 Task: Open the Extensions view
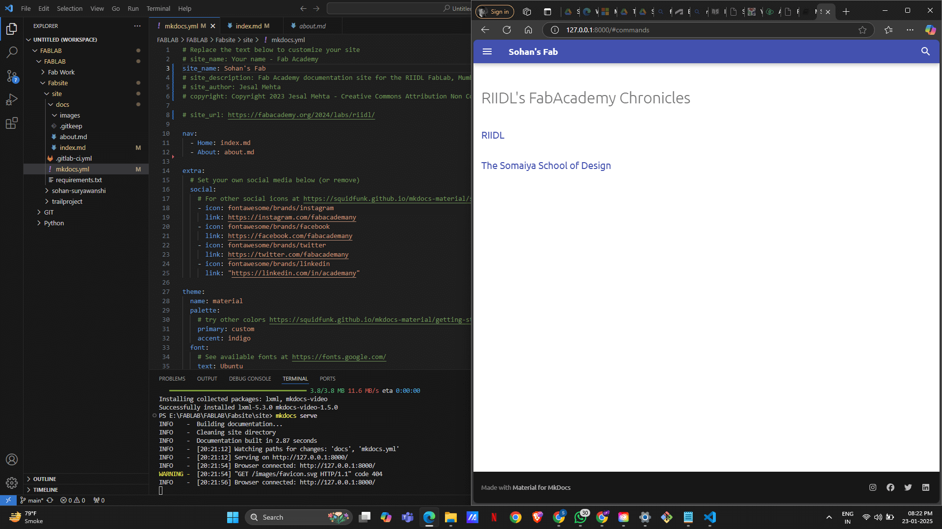tap(12, 123)
